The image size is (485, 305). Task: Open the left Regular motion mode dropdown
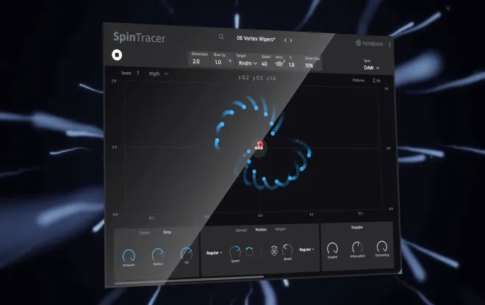click(x=215, y=253)
